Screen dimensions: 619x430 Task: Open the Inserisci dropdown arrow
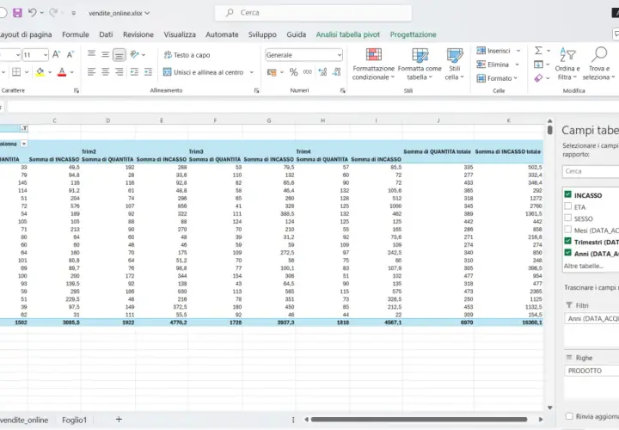[x=518, y=51]
